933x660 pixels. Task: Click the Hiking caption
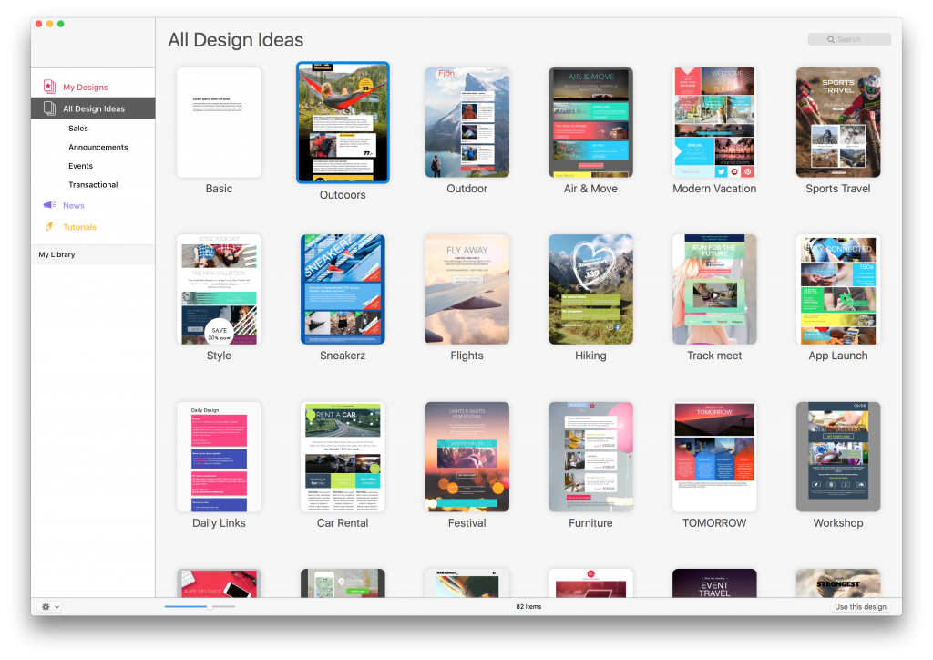[590, 356]
